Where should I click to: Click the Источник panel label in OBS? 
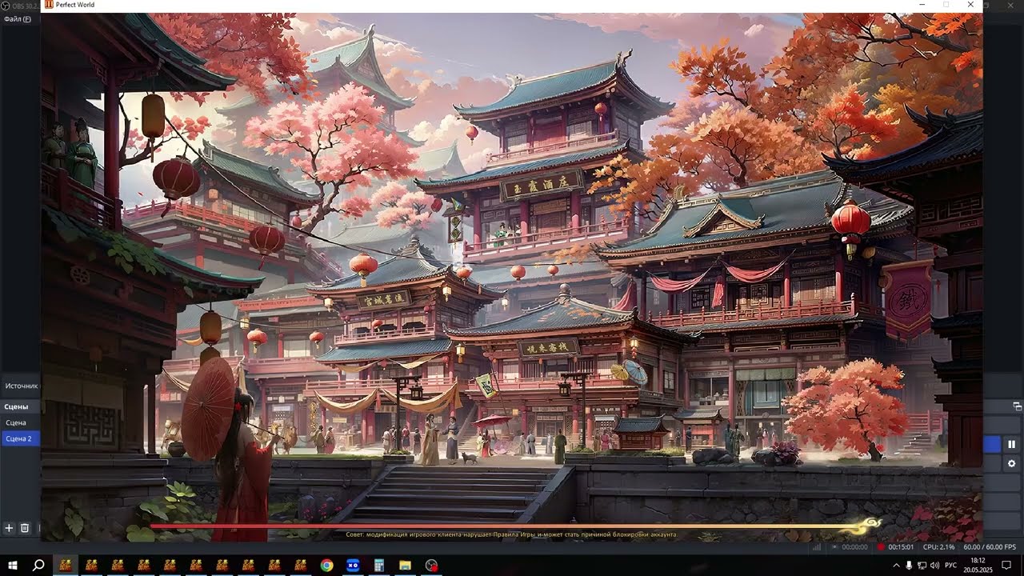pos(22,386)
